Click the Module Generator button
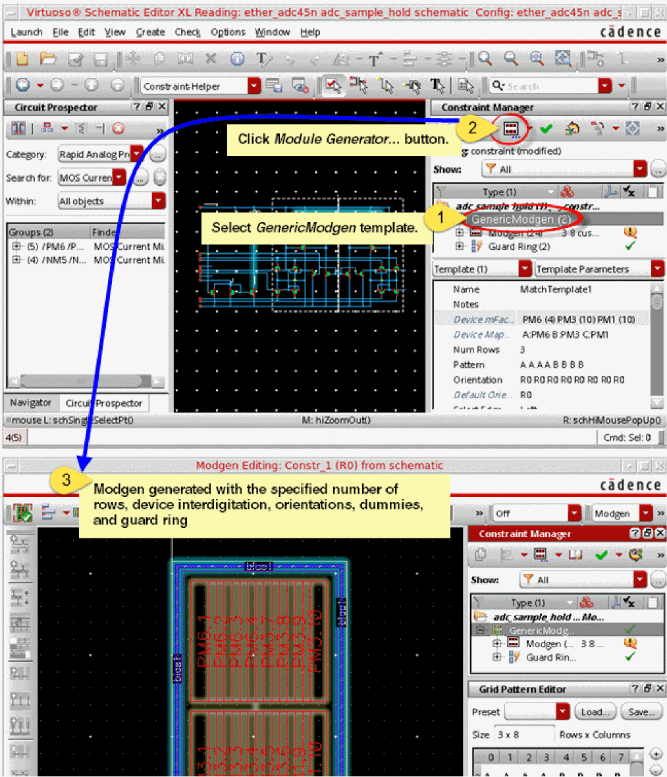The height and width of the screenshot is (777, 667). pos(510,129)
